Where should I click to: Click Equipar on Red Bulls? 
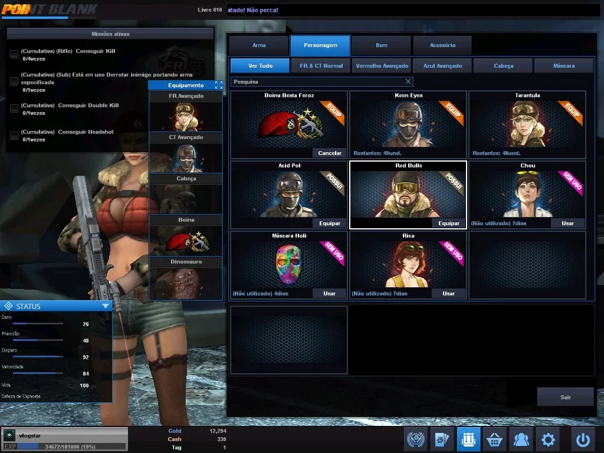click(x=448, y=223)
